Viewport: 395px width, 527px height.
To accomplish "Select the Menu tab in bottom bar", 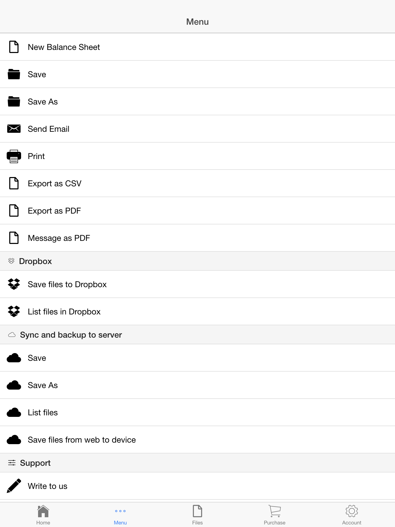I will click(120, 514).
